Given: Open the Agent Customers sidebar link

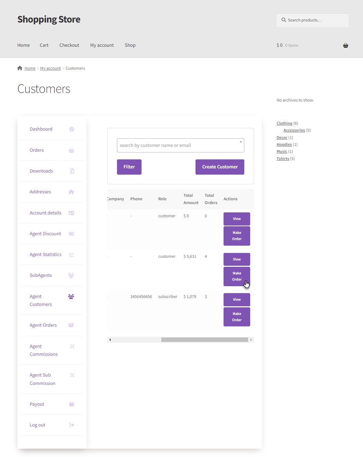Looking at the screenshot, I should point(41,300).
